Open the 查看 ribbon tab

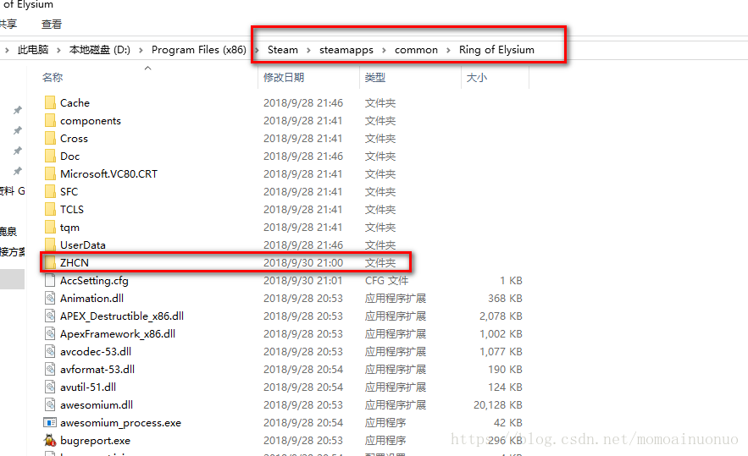point(52,24)
